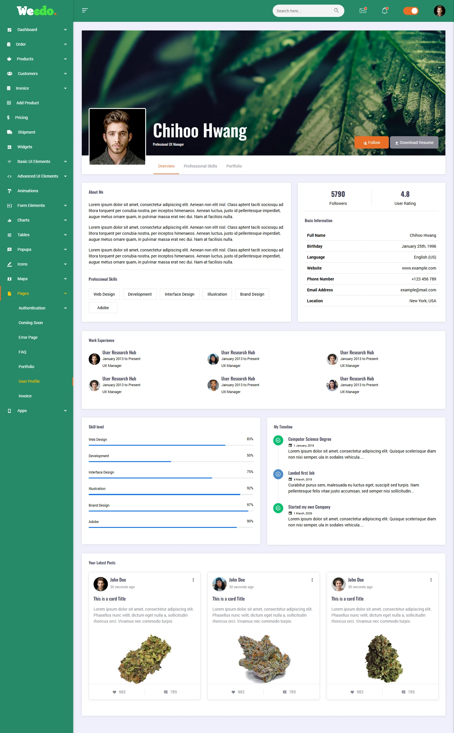
Task: Switch to the Overview tab
Action: tap(166, 166)
